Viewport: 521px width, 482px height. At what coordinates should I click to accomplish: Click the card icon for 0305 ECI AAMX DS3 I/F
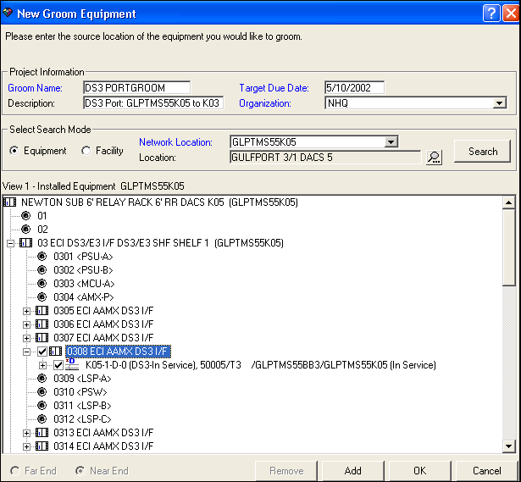42,311
